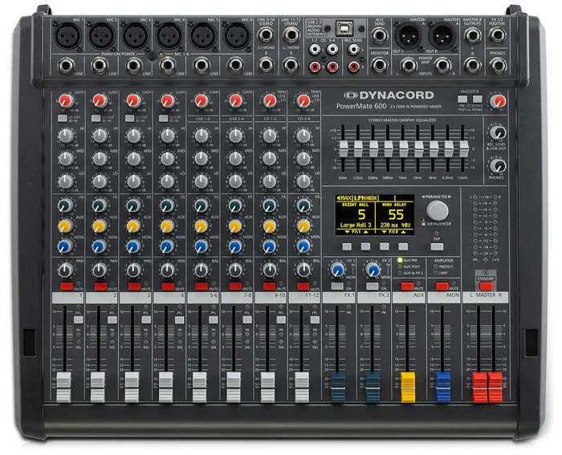Click the PHONES level knob
This screenshot has height=455, width=562.
tap(498, 166)
